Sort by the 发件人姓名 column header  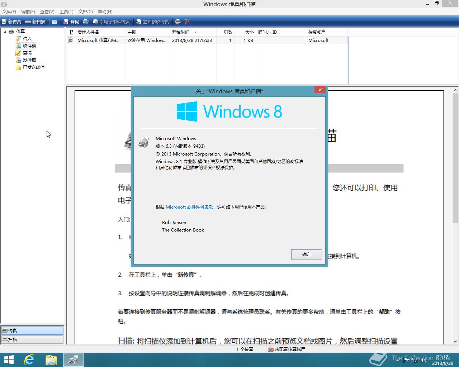(100, 32)
